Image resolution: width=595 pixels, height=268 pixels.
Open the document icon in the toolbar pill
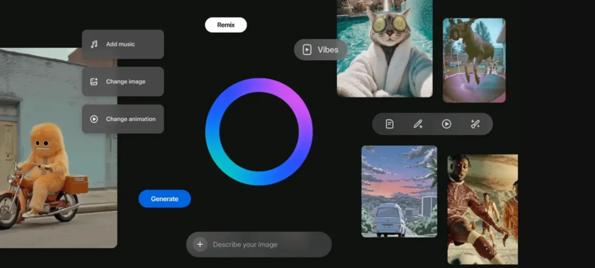click(x=389, y=124)
